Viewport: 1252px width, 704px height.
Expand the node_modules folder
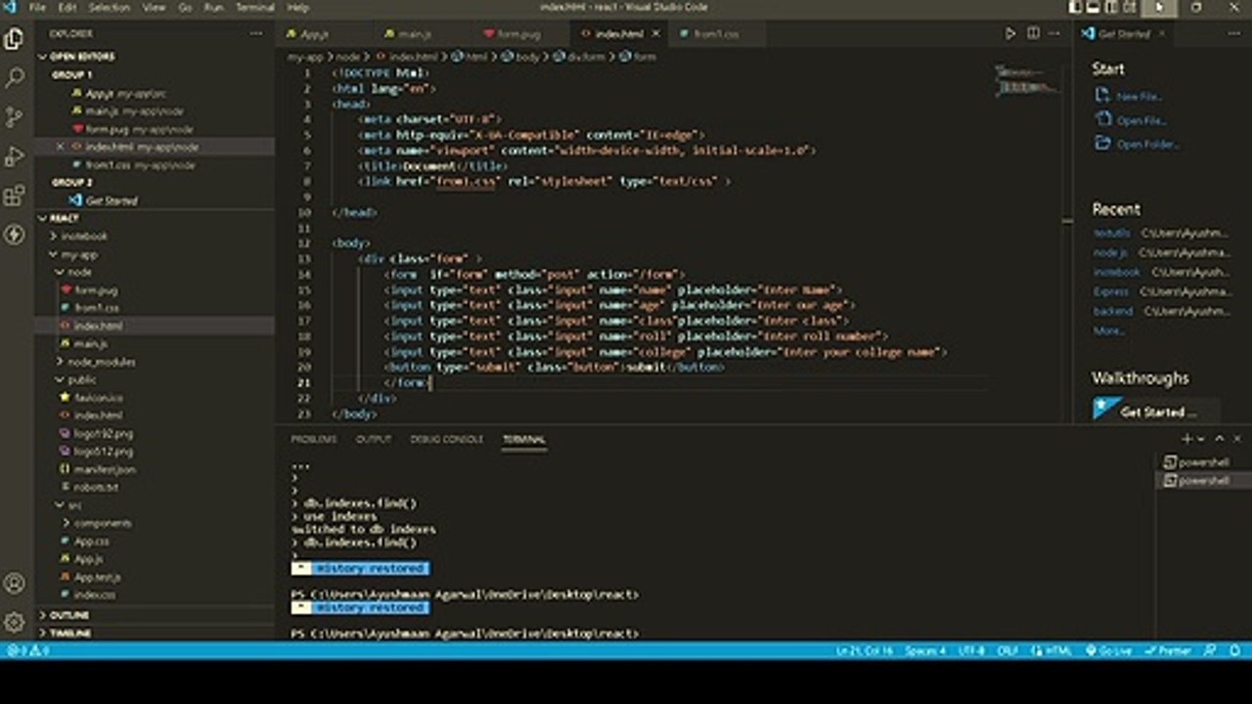(102, 362)
